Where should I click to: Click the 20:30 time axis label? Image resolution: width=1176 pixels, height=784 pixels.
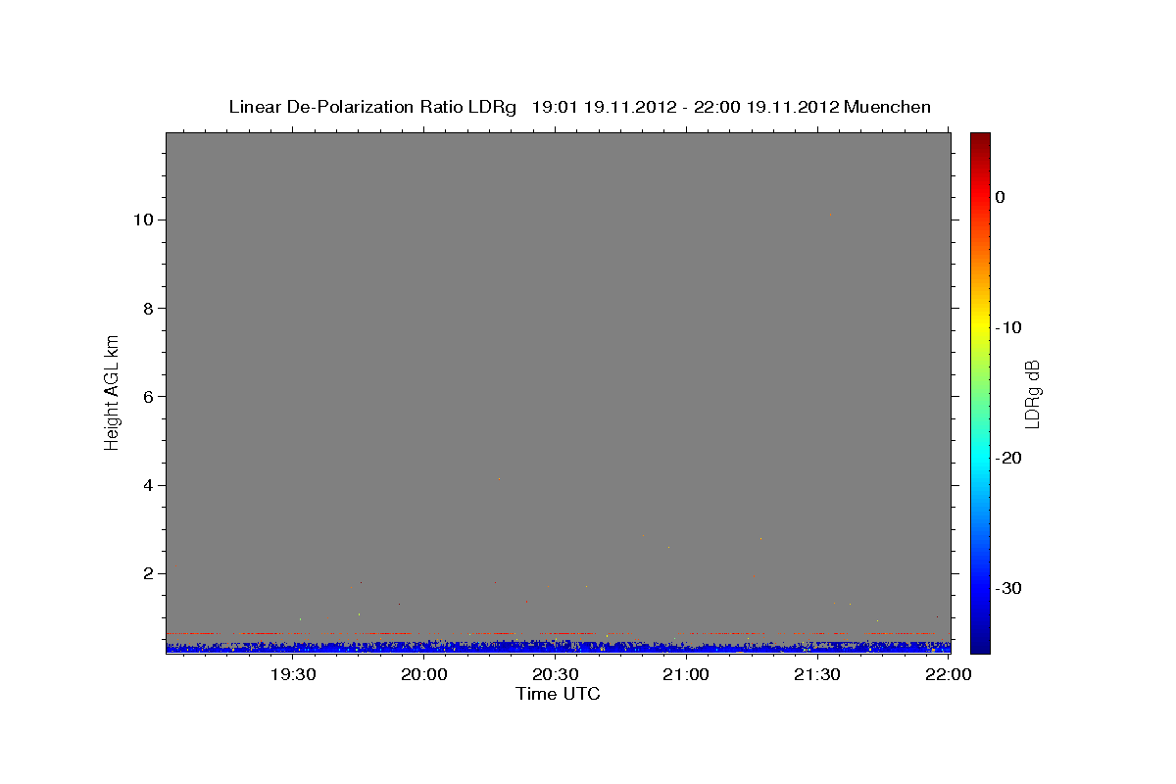[x=556, y=674]
